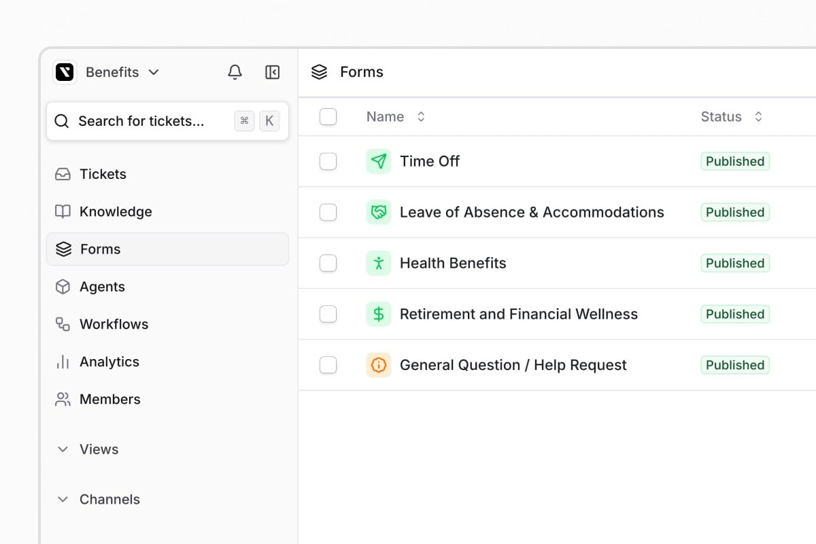Select Forms in the sidebar
This screenshot has height=544, width=816.
(167, 250)
